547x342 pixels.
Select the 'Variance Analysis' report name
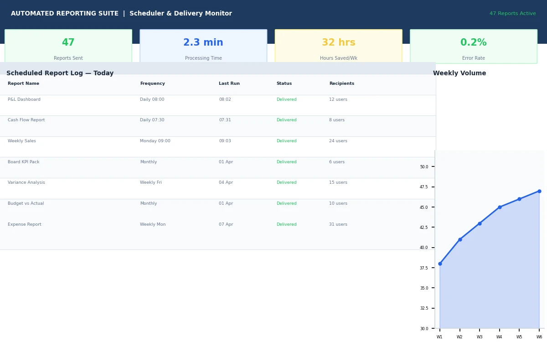click(x=26, y=183)
